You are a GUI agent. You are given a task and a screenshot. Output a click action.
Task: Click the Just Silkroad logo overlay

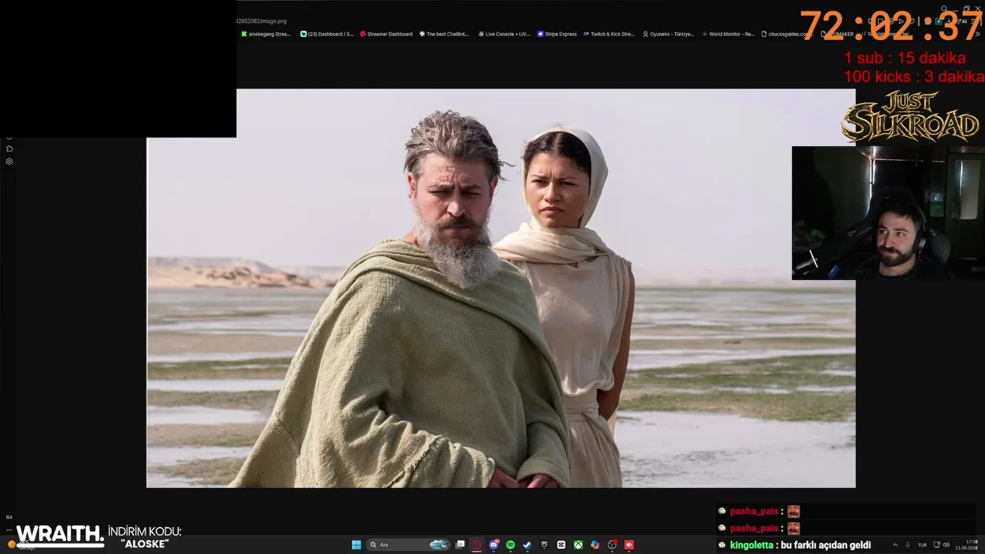click(x=910, y=117)
